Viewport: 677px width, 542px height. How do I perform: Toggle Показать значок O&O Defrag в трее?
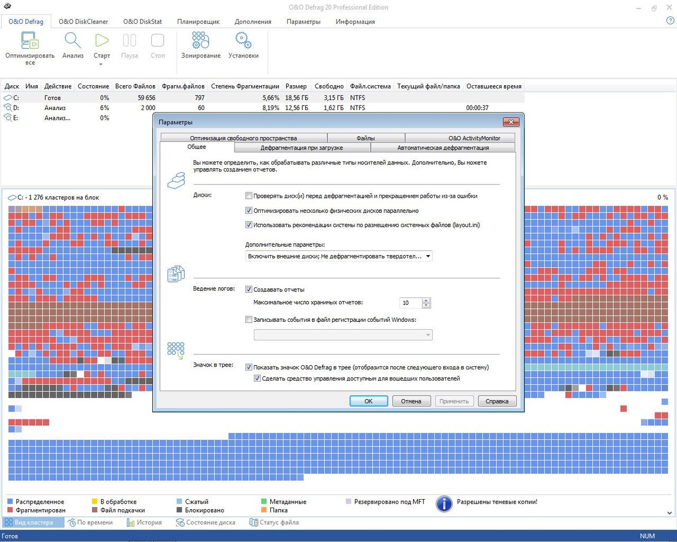tap(249, 367)
